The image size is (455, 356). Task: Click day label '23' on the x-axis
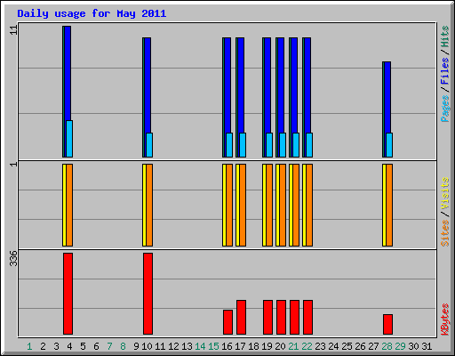tap(320, 346)
